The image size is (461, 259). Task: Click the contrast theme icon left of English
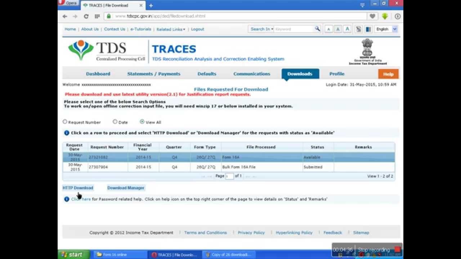(368, 29)
